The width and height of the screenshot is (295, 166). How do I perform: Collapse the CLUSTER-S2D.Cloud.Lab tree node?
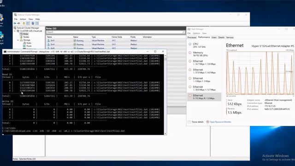pyautogui.click(x=15, y=31)
